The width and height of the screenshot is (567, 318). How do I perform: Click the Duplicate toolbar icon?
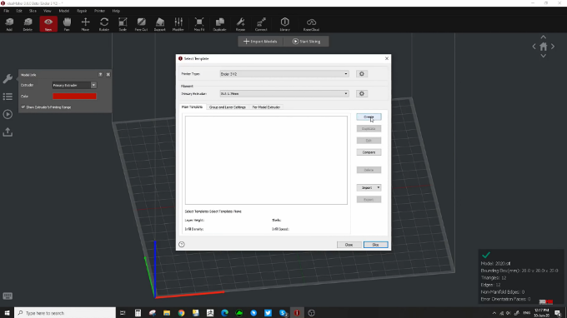click(219, 24)
